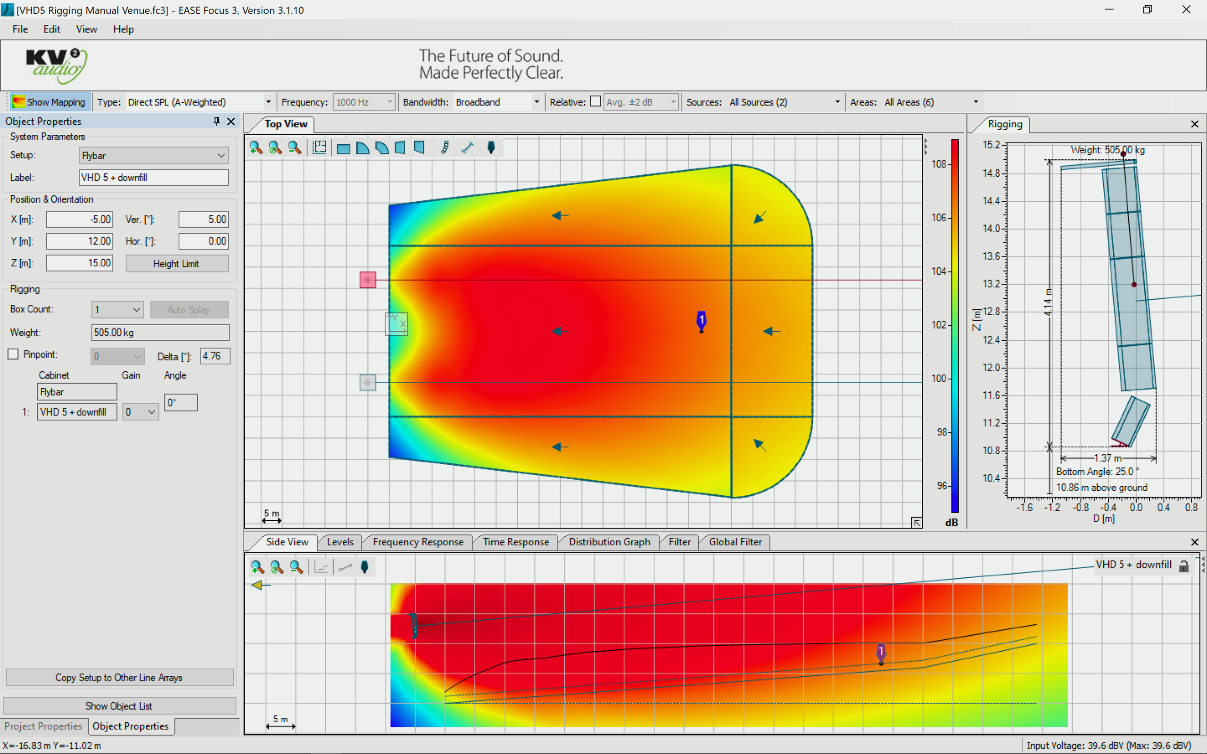The width and height of the screenshot is (1207, 754).
Task: Click Copy Setup to Other Line Arrays
Action: point(119,678)
